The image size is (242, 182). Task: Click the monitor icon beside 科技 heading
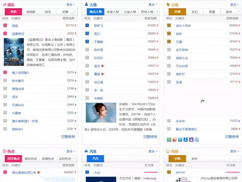[x=168, y=151]
